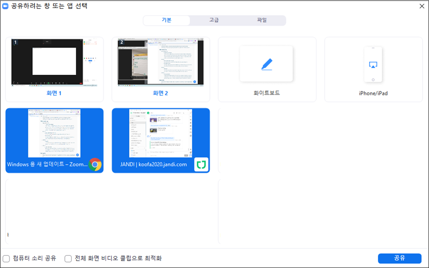
Task: Select the 기본 tab
Action: (167, 20)
